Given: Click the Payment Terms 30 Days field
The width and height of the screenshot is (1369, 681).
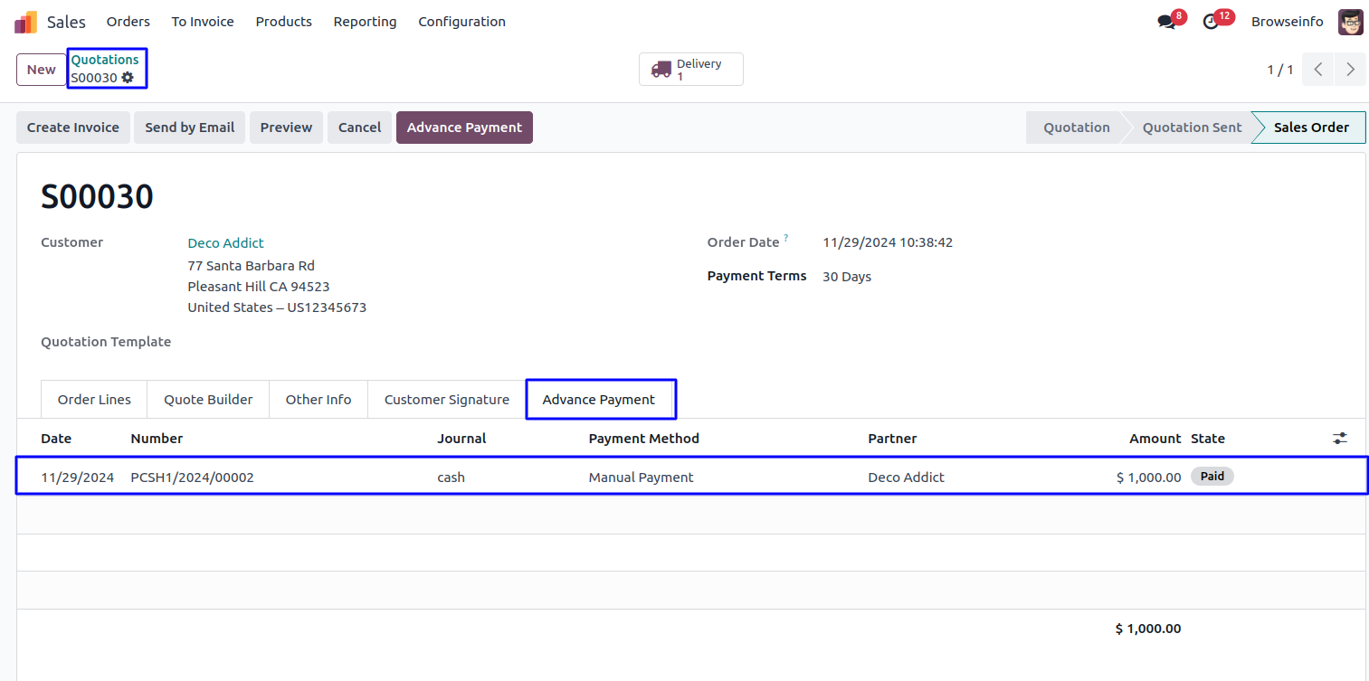Looking at the screenshot, I should [x=847, y=277].
